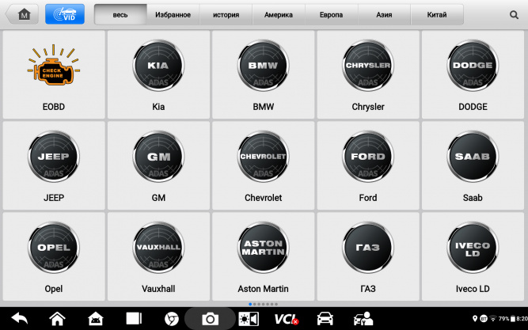The width and height of the screenshot is (528, 330).
Task: Filter by the Европа tab
Action: click(x=332, y=14)
